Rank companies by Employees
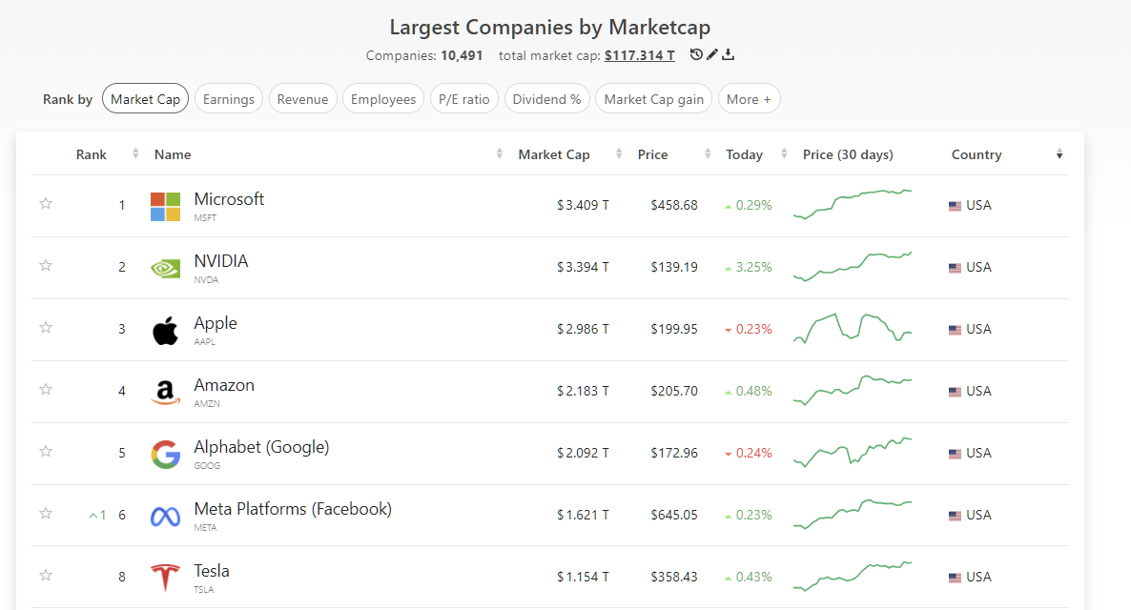Viewport: 1131px width, 610px height. click(383, 99)
